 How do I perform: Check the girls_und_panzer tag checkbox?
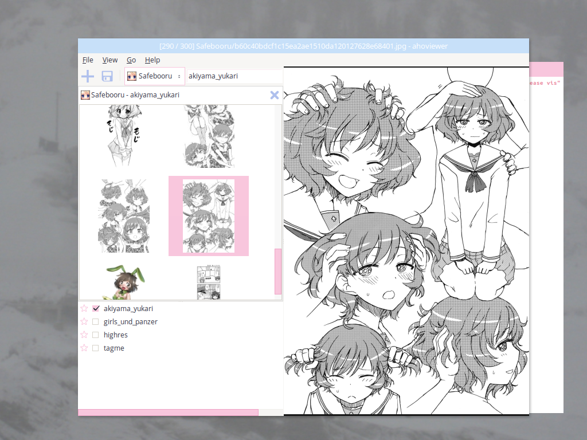[96, 321]
